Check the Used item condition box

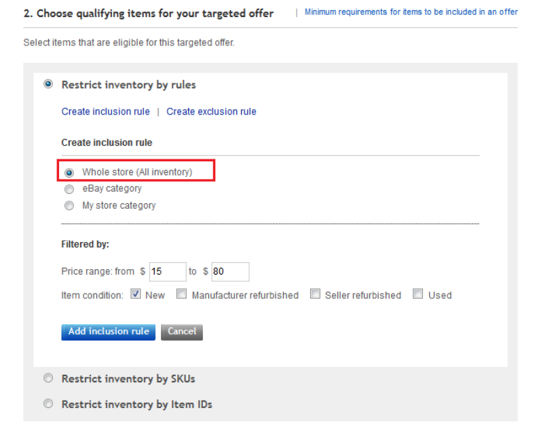(418, 295)
